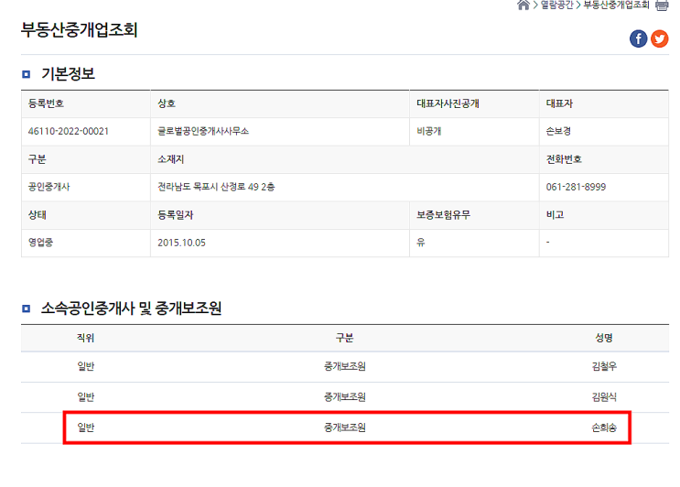Click 중개보조원 in the 김철우 row
Viewport: 680px width, 487px height.
(x=345, y=366)
